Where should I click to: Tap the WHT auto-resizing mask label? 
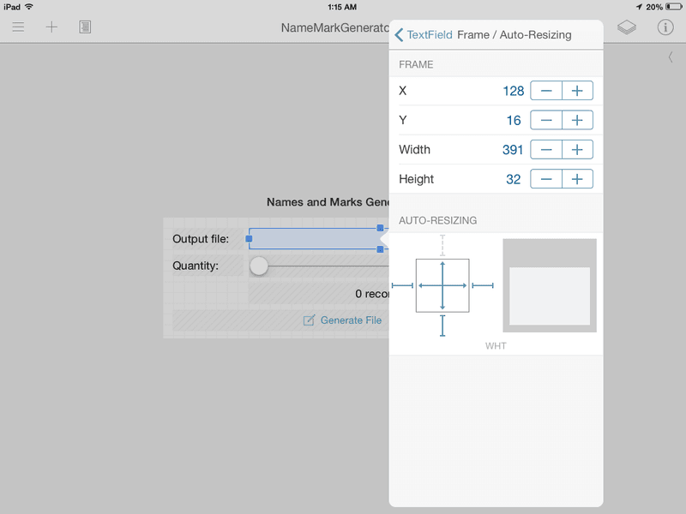pyautogui.click(x=496, y=346)
